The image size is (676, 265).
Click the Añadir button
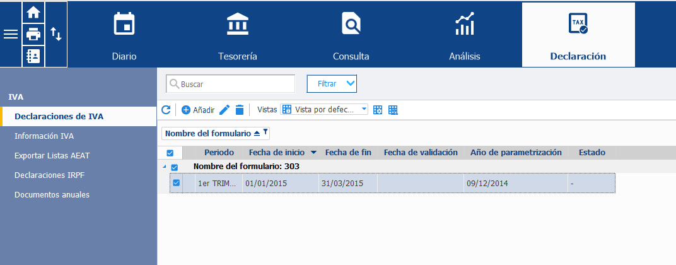[198, 110]
